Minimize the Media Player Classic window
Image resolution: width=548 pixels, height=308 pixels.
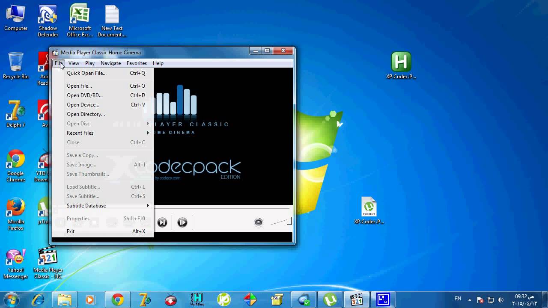256,51
